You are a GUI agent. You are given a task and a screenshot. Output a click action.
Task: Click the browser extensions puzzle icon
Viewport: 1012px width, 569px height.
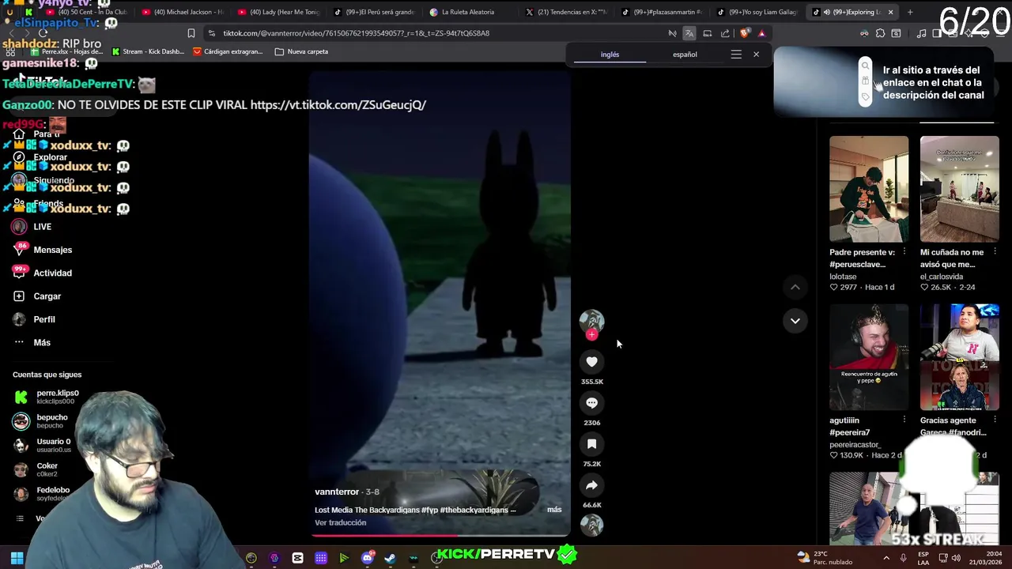tap(880, 33)
